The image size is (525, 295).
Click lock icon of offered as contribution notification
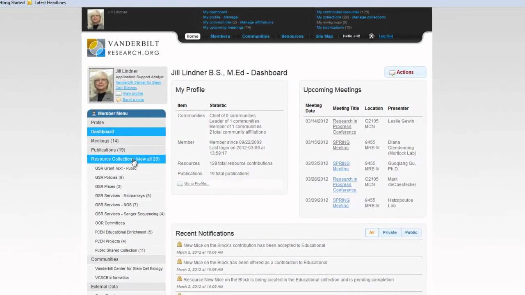coord(179,262)
